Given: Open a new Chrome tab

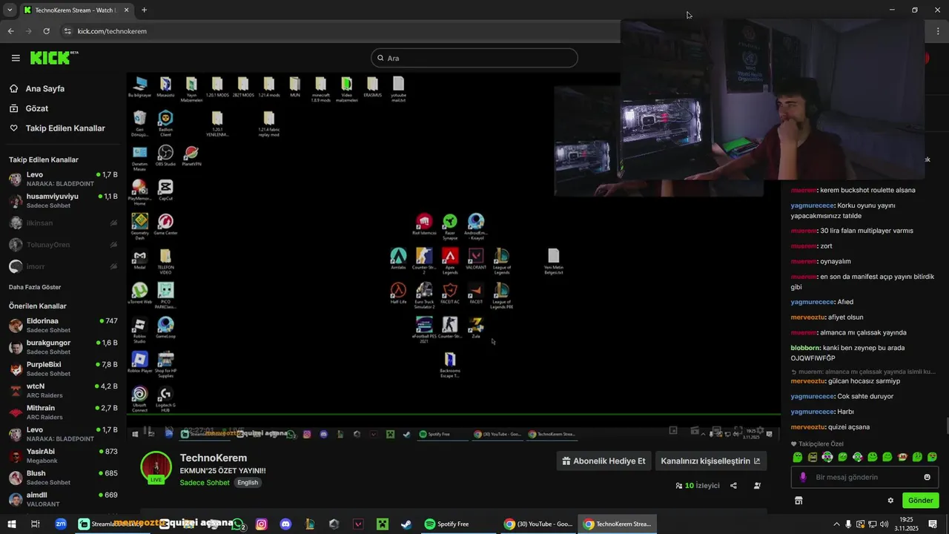Looking at the screenshot, I should (144, 10).
